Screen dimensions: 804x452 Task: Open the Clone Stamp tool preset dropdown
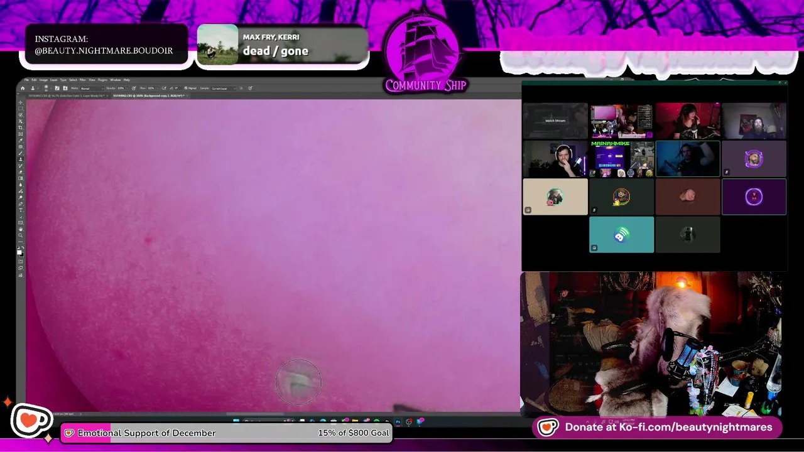click(x=38, y=89)
